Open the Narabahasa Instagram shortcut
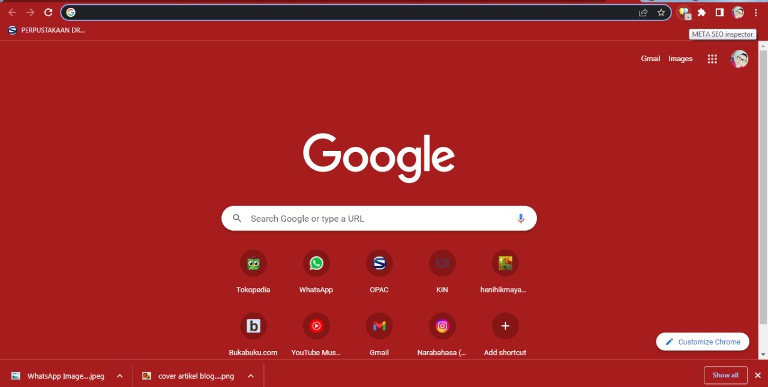 [x=442, y=326]
